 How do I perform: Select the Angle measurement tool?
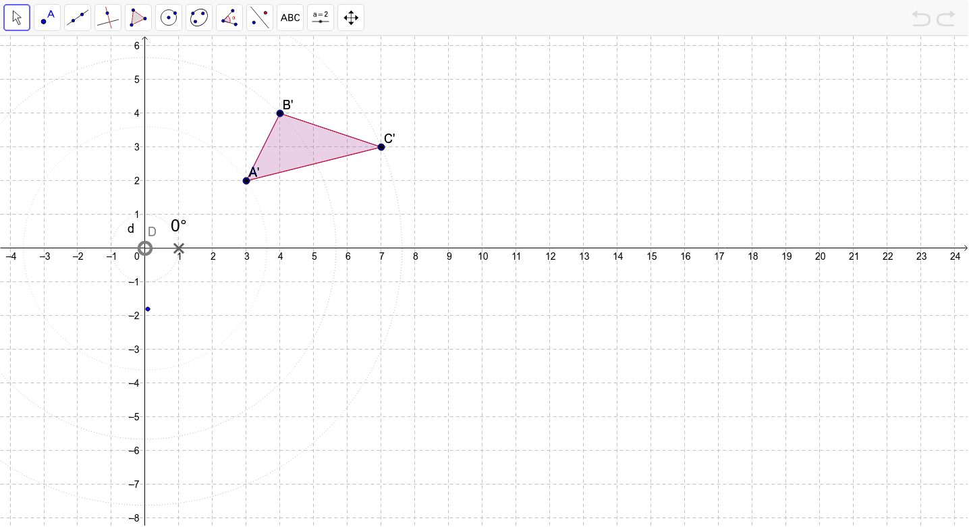coord(229,17)
